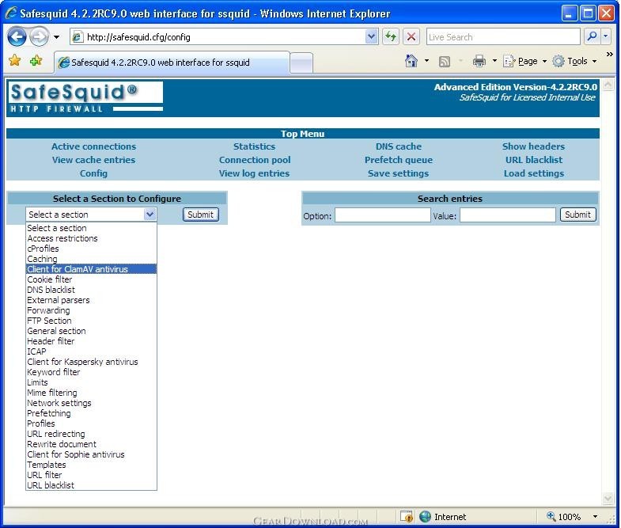This screenshot has height=528, width=621.
Task: Choose Client for Kaspersky antivirus option
Action: point(92,362)
